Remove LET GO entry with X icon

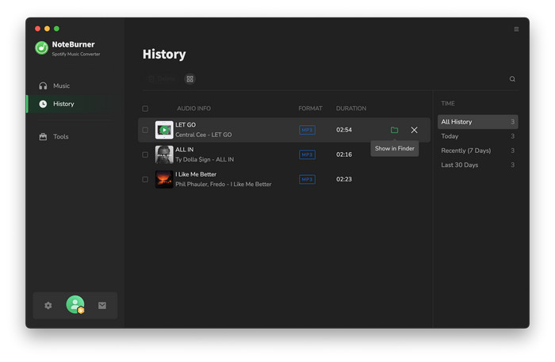[414, 130]
